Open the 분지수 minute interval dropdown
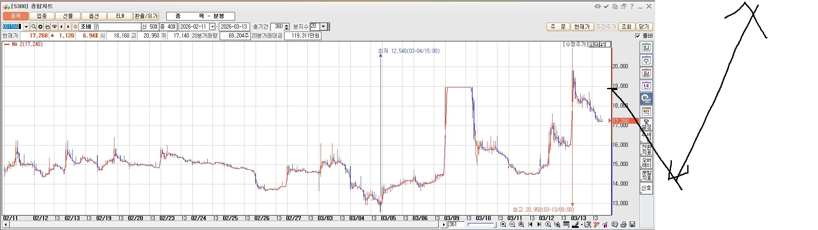Screen dimensions: 818x230 point(323,26)
